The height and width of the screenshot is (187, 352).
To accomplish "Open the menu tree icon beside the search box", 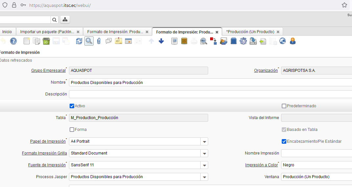I will coord(65,20).
